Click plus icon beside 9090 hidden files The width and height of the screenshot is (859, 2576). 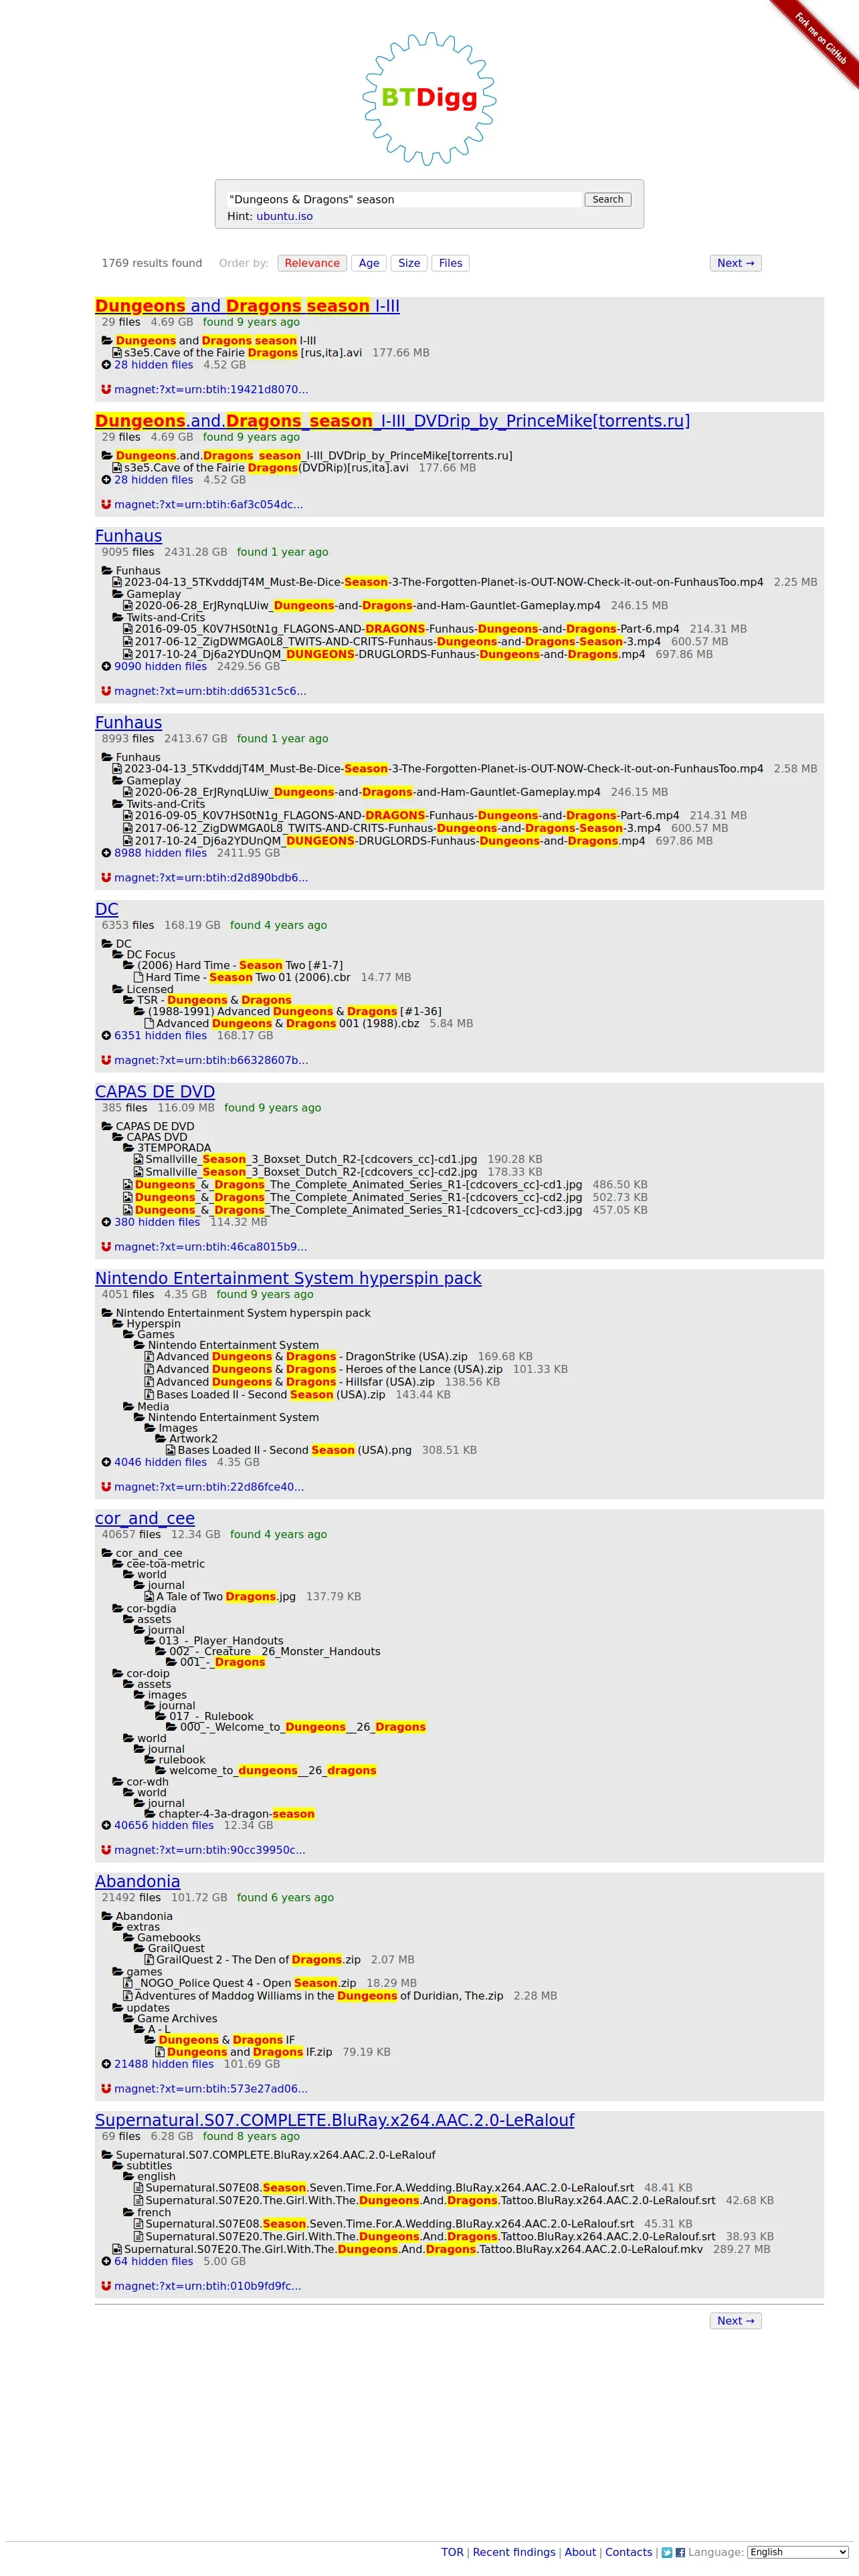(x=106, y=666)
